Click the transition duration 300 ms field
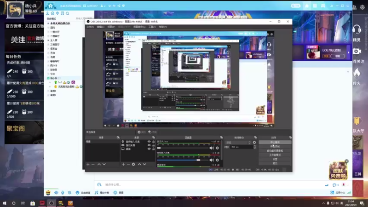368x207 pixels. point(242,147)
